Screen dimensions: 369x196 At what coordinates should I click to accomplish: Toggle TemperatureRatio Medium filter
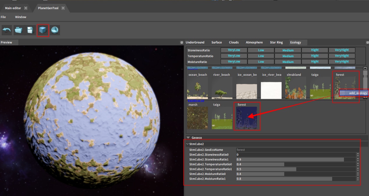pyautogui.click(x=288, y=56)
